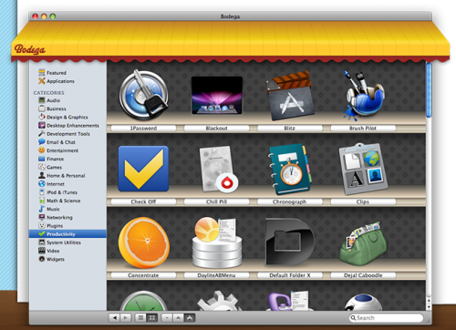Switch to list view
The width and height of the screenshot is (456, 330).
140,318
